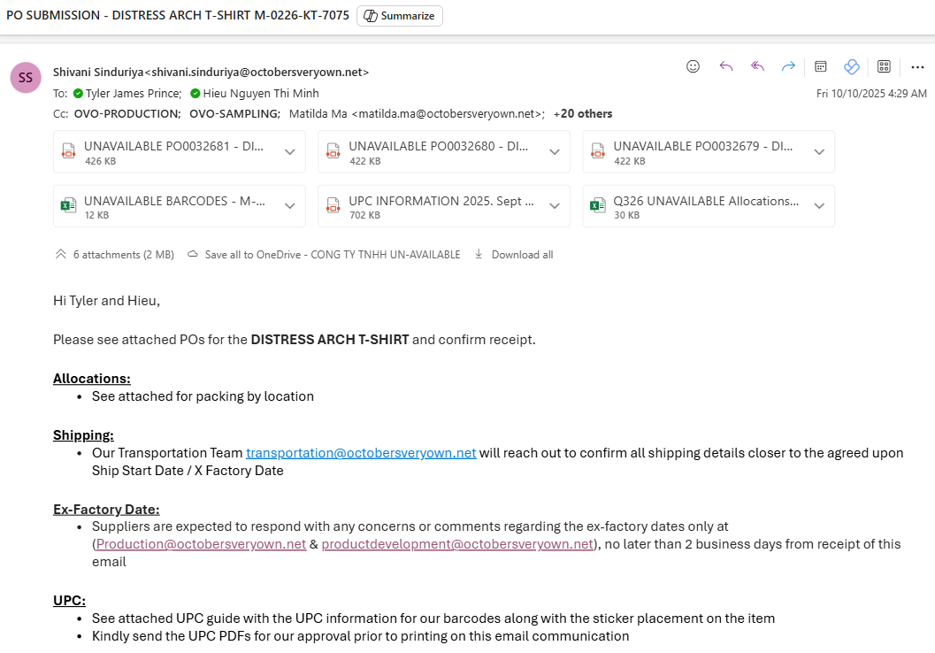Open dropdown for UPC INFORMATION attachment
This screenshot has height=653, width=935.
pos(554,206)
